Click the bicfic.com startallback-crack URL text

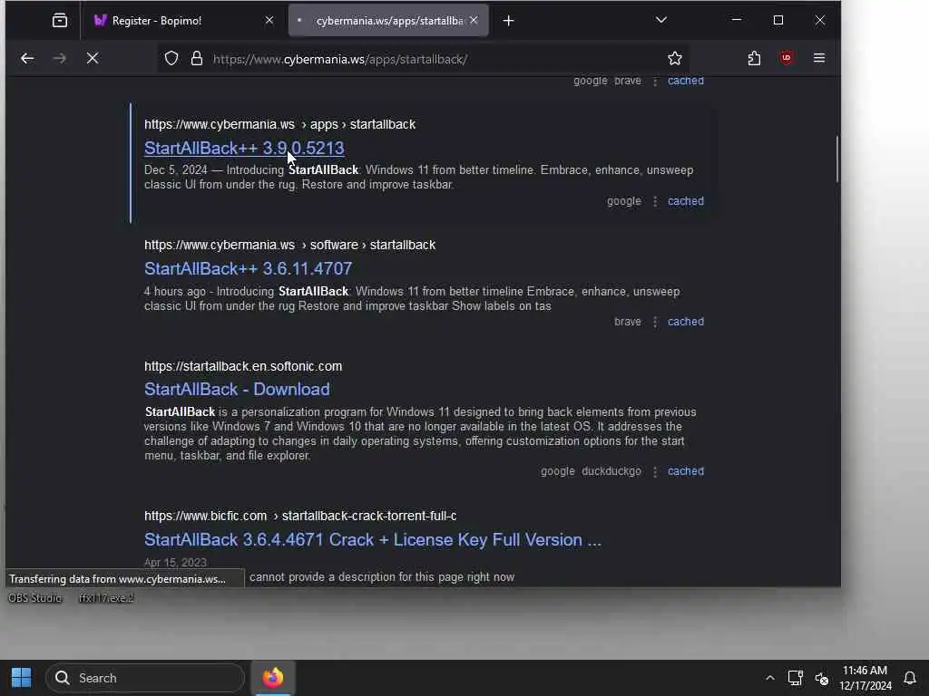click(300, 516)
